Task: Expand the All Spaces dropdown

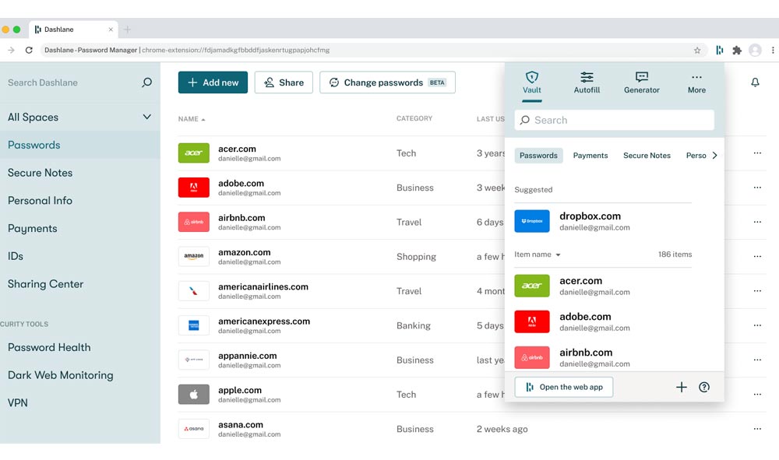Action: pyautogui.click(x=80, y=117)
